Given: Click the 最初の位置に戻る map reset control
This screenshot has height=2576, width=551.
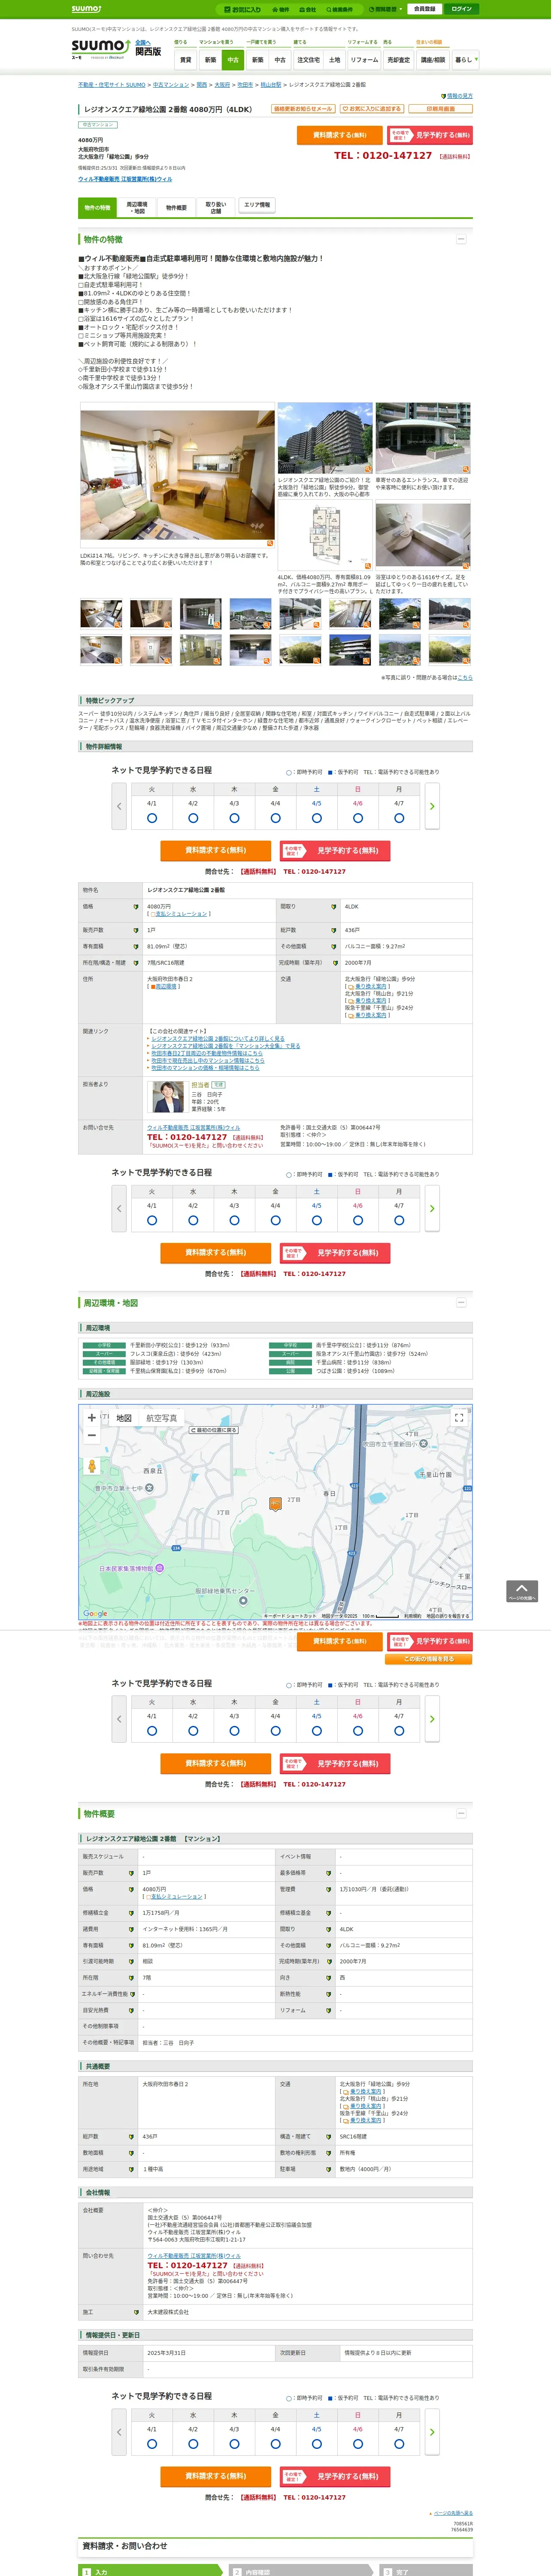Looking at the screenshot, I should click(214, 1430).
